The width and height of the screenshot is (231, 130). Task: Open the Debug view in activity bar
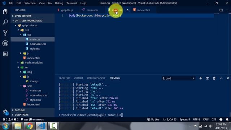5,43
